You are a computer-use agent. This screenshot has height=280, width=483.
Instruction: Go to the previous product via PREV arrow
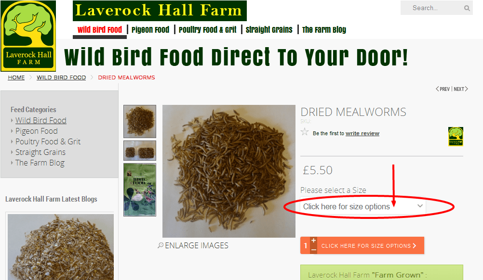coord(443,89)
